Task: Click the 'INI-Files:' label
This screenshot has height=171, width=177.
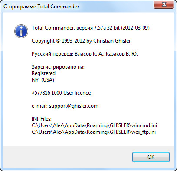Action: click(x=42, y=119)
